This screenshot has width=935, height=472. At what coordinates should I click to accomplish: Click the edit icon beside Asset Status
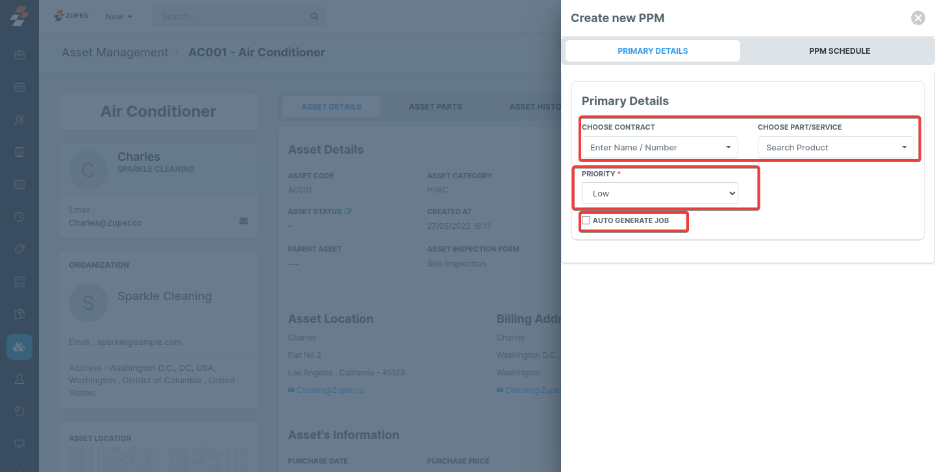pos(348,211)
